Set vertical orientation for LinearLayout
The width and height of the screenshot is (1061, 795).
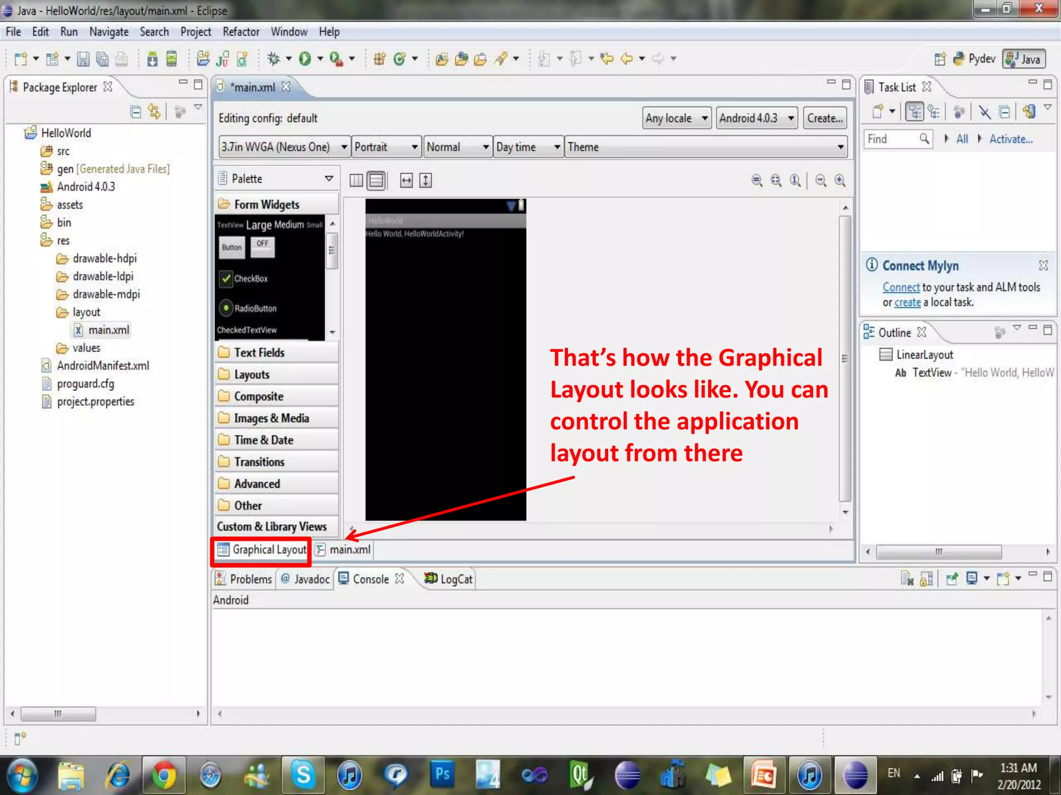point(376,180)
